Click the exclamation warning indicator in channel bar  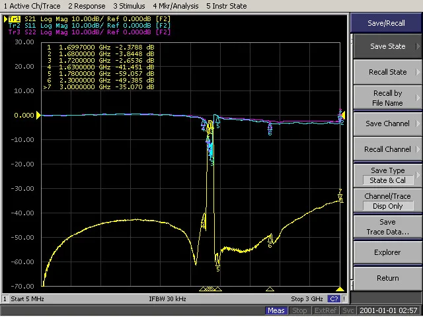click(344, 299)
